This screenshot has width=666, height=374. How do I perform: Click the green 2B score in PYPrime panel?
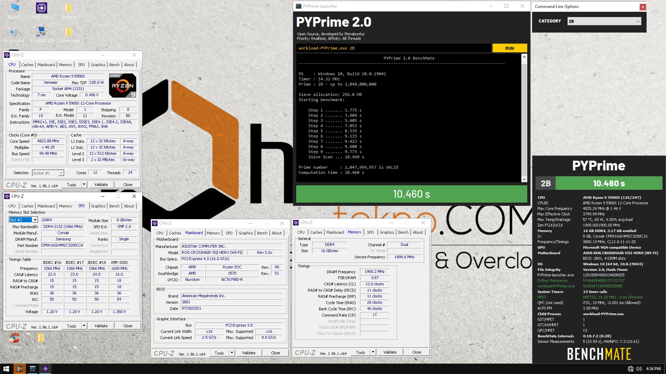pos(599,183)
